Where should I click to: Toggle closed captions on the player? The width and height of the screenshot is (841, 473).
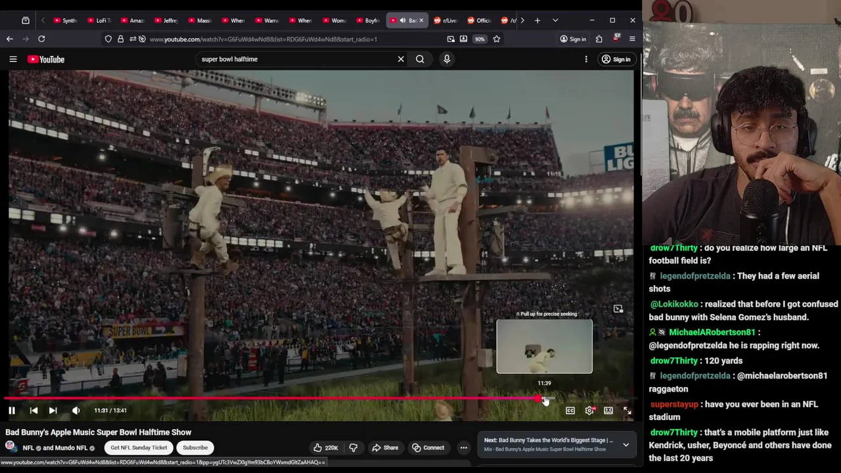(x=570, y=411)
